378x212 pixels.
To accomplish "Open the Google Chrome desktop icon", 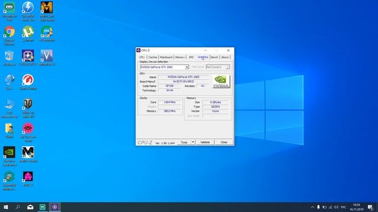I will click(9, 35).
